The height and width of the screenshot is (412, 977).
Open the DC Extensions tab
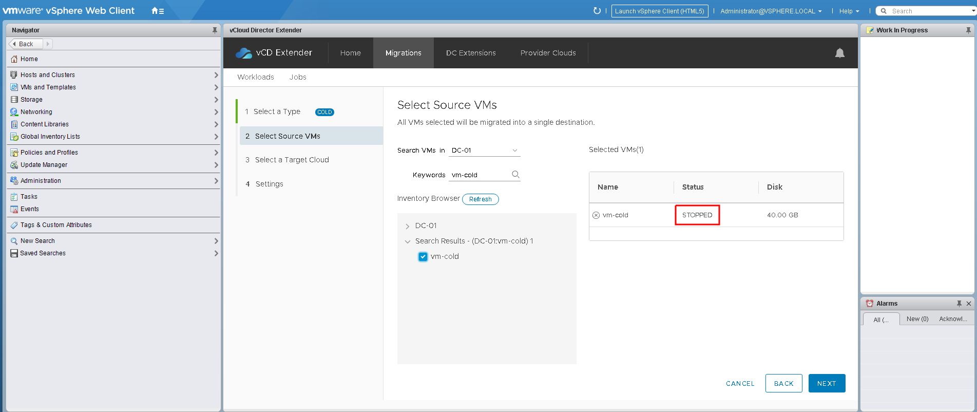coord(471,53)
